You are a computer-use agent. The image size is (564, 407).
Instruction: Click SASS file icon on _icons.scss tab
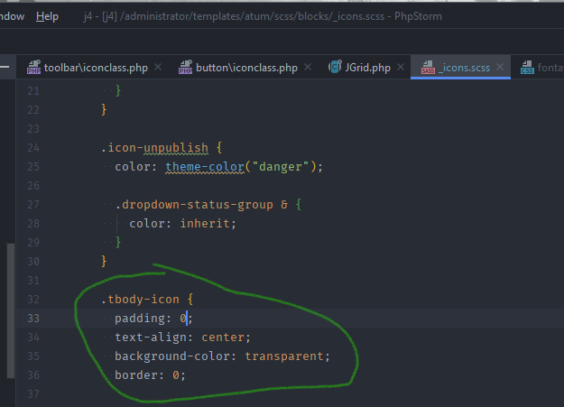[428, 68]
